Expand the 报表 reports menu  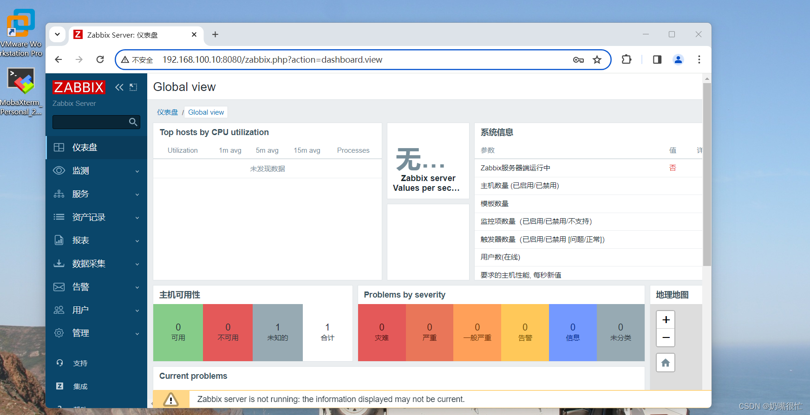[97, 240]
